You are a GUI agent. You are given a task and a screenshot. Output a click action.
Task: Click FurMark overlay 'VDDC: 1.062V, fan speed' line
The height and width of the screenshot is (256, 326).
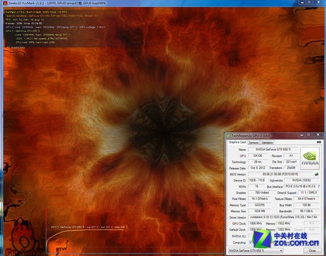click(x=42, y=39)
